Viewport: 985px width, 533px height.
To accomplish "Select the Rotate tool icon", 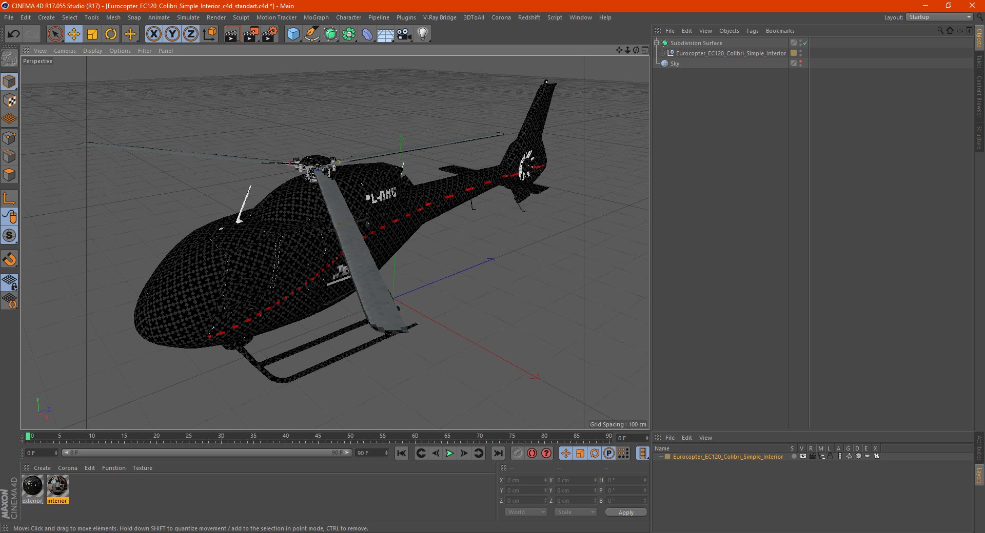I will (111, 34).
